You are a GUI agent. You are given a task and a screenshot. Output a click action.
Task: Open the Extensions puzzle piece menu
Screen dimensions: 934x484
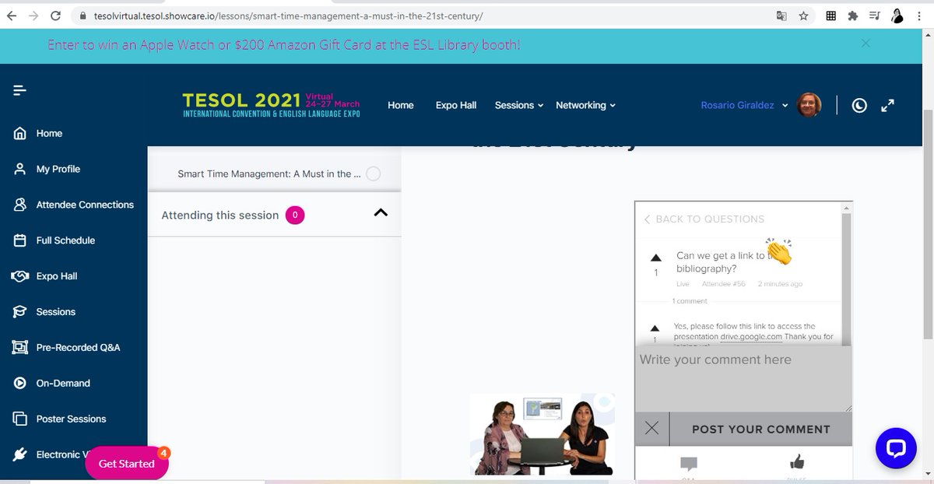[x=852, y=15]
